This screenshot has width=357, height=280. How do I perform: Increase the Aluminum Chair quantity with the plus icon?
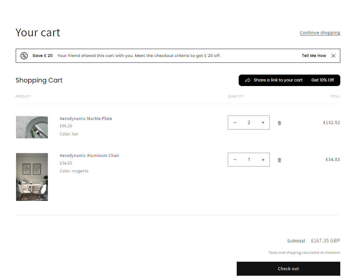(x=263, y=160)
